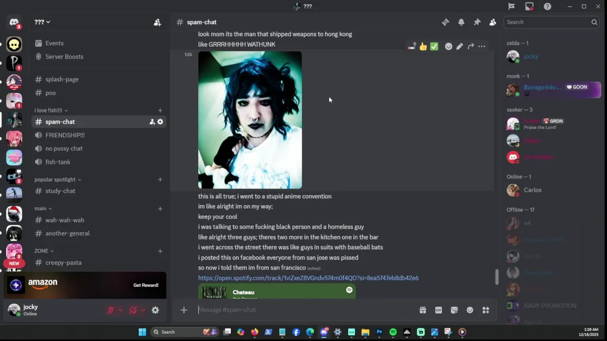This screenshot has width=607, height=341.
Task: Open the Apps launcher icon
Action: pos(486,310)
